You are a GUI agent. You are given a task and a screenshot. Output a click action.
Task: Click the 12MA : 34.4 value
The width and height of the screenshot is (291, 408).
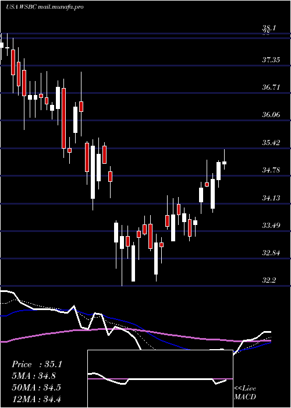(x=36, y=399)
